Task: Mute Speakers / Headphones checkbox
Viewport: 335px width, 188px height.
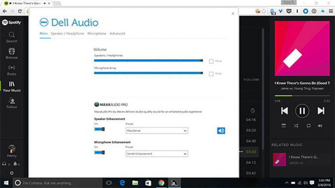Action: (211, 61)
